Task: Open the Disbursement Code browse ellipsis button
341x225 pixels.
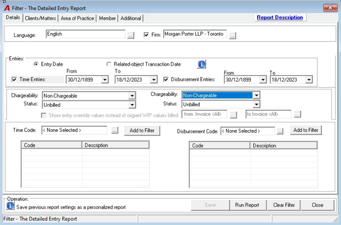Action: (280, 131)
